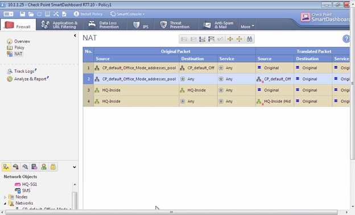Image resolution: width=355 pixels, height=215 pixels.
Task: Open the Analyze & Report link
Action: coord(28,79)
